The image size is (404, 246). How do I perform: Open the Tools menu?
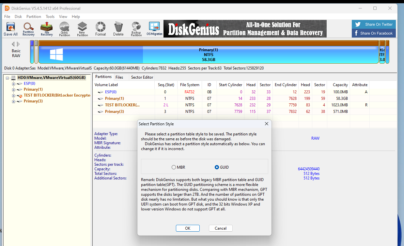50,17
